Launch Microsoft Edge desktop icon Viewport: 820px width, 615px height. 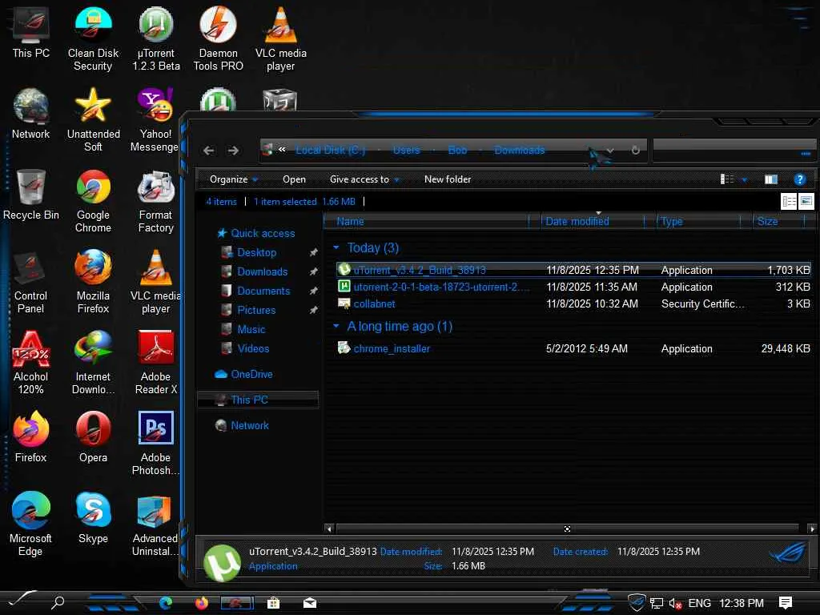tap(31, 524)
